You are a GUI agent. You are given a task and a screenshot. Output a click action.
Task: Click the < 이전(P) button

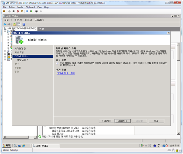point(107,121)
